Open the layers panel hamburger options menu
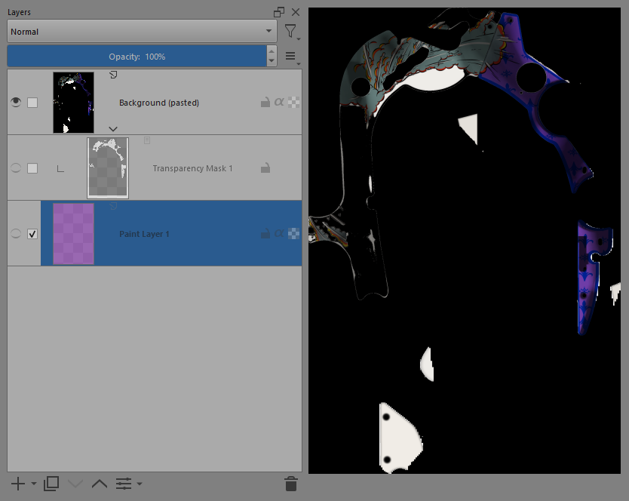The height and width of the screenshot is (501, 629). tap(290, 57)
